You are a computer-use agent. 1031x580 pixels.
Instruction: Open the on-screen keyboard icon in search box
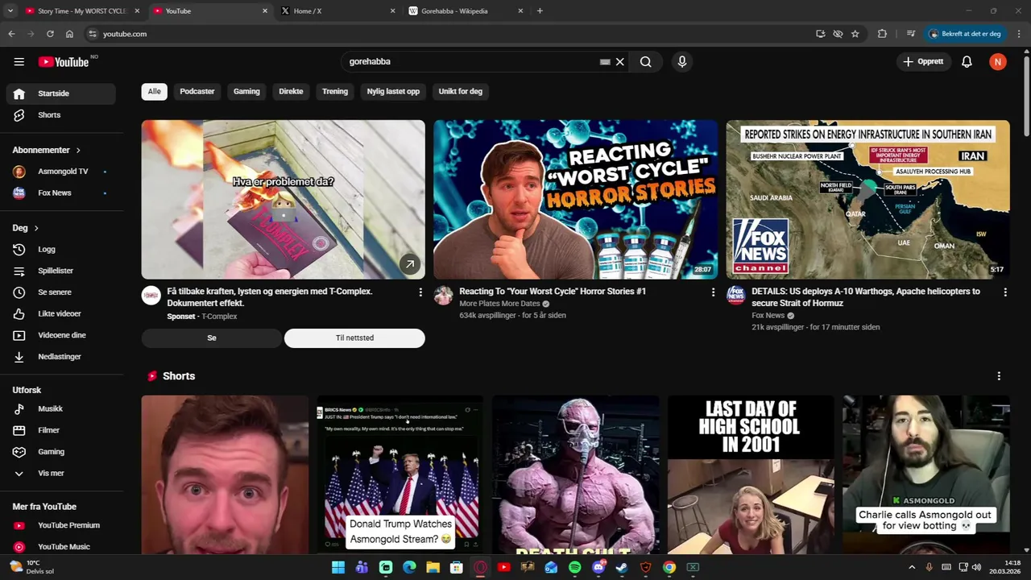[605, 62]
